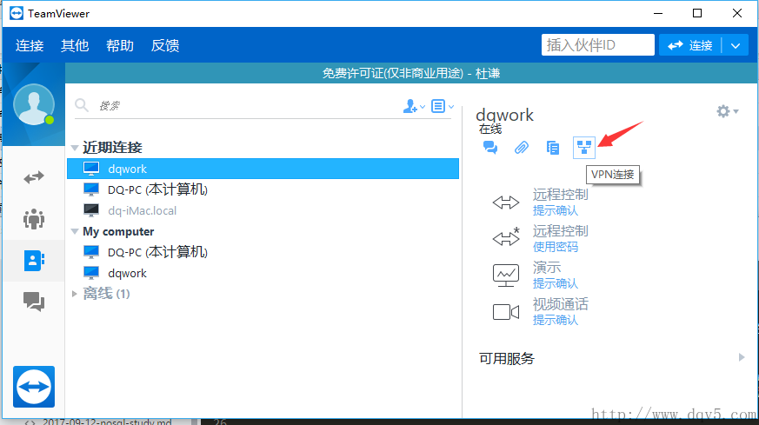Image resolution: width=759 pixels, height=425 pixels.
Task: Click 提示确认 link under 视频通话
Action: pos(556,320)
